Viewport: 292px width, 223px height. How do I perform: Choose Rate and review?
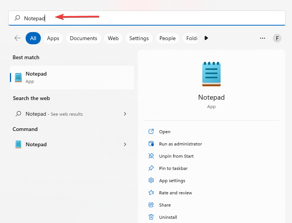tap(211, 193)
